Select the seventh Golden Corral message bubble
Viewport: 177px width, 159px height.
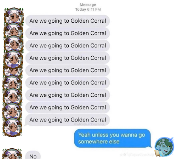pos(68,95)
